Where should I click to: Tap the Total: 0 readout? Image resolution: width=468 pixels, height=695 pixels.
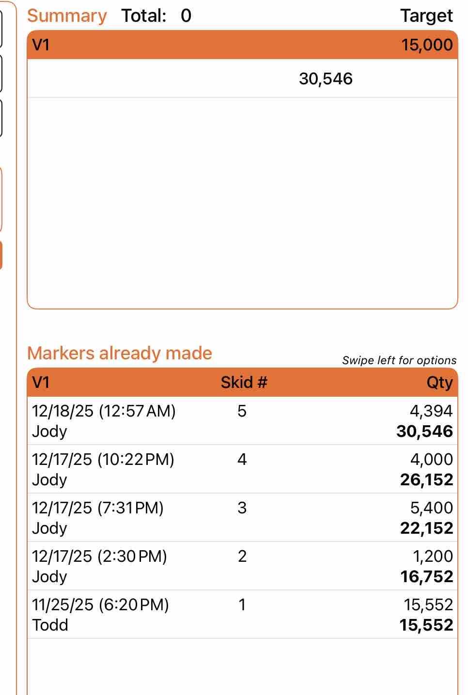click(x=156, y=16)
